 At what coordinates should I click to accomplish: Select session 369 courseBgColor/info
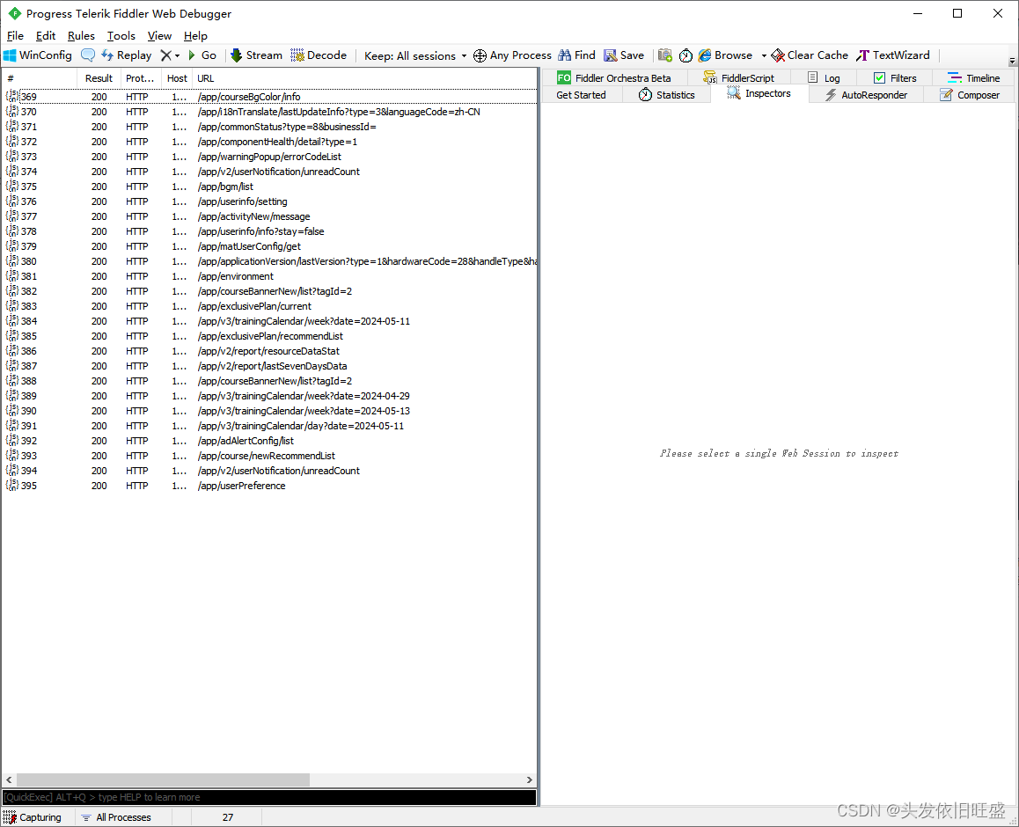269,97
